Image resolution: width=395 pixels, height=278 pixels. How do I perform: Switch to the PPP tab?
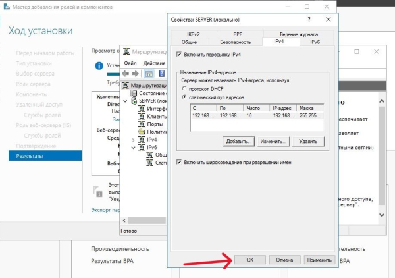coord(238,34)
